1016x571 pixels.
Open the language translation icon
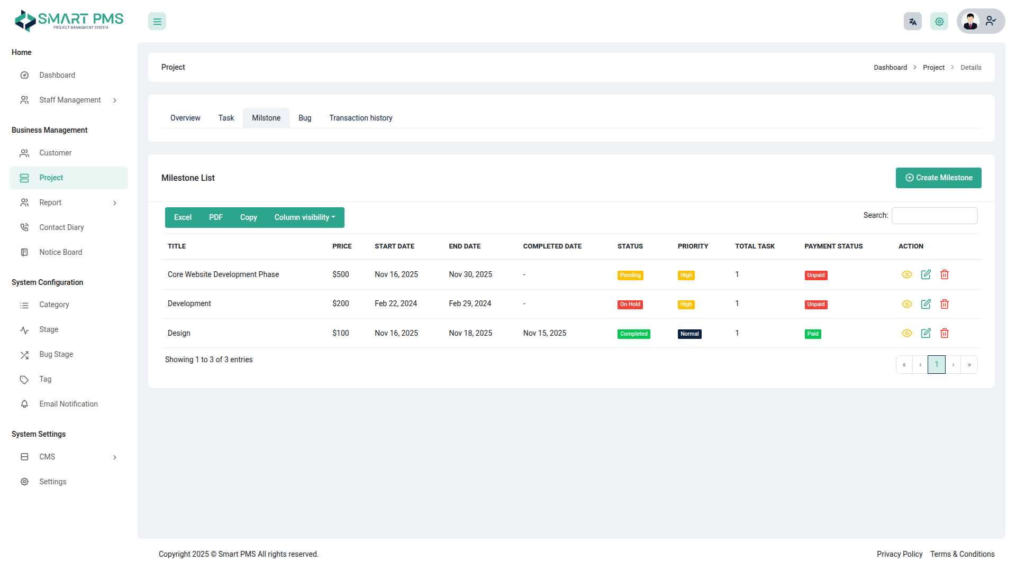click(x=912, y=22)
